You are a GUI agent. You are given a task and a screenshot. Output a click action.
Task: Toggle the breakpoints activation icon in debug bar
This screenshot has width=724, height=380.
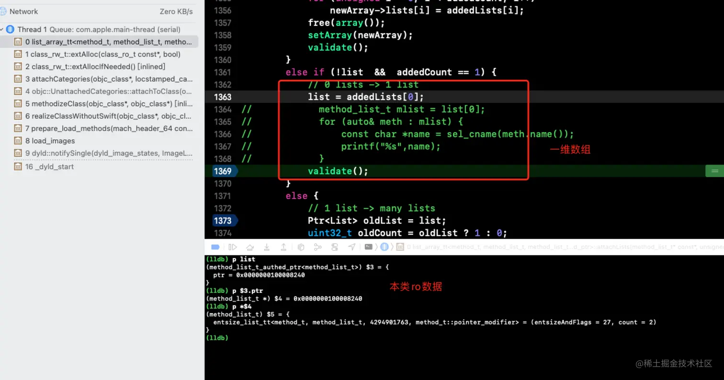tap(215, 247)
